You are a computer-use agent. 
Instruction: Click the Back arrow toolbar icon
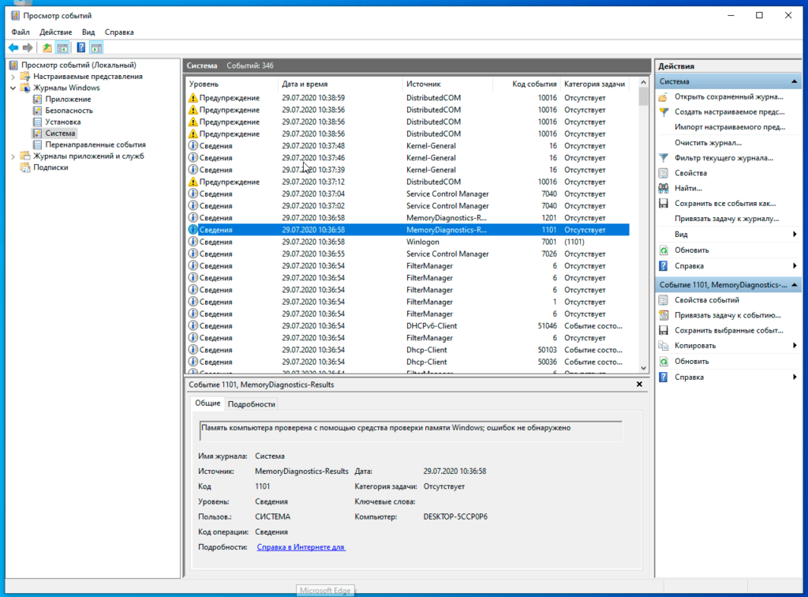(13, 48)
